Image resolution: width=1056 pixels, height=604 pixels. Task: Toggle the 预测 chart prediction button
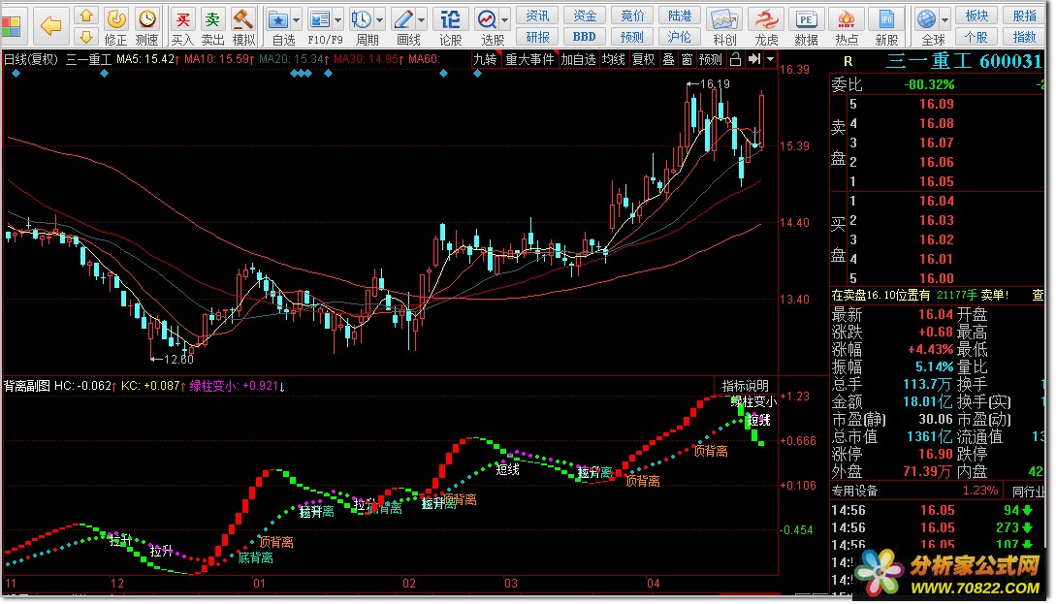coord(711,59)
